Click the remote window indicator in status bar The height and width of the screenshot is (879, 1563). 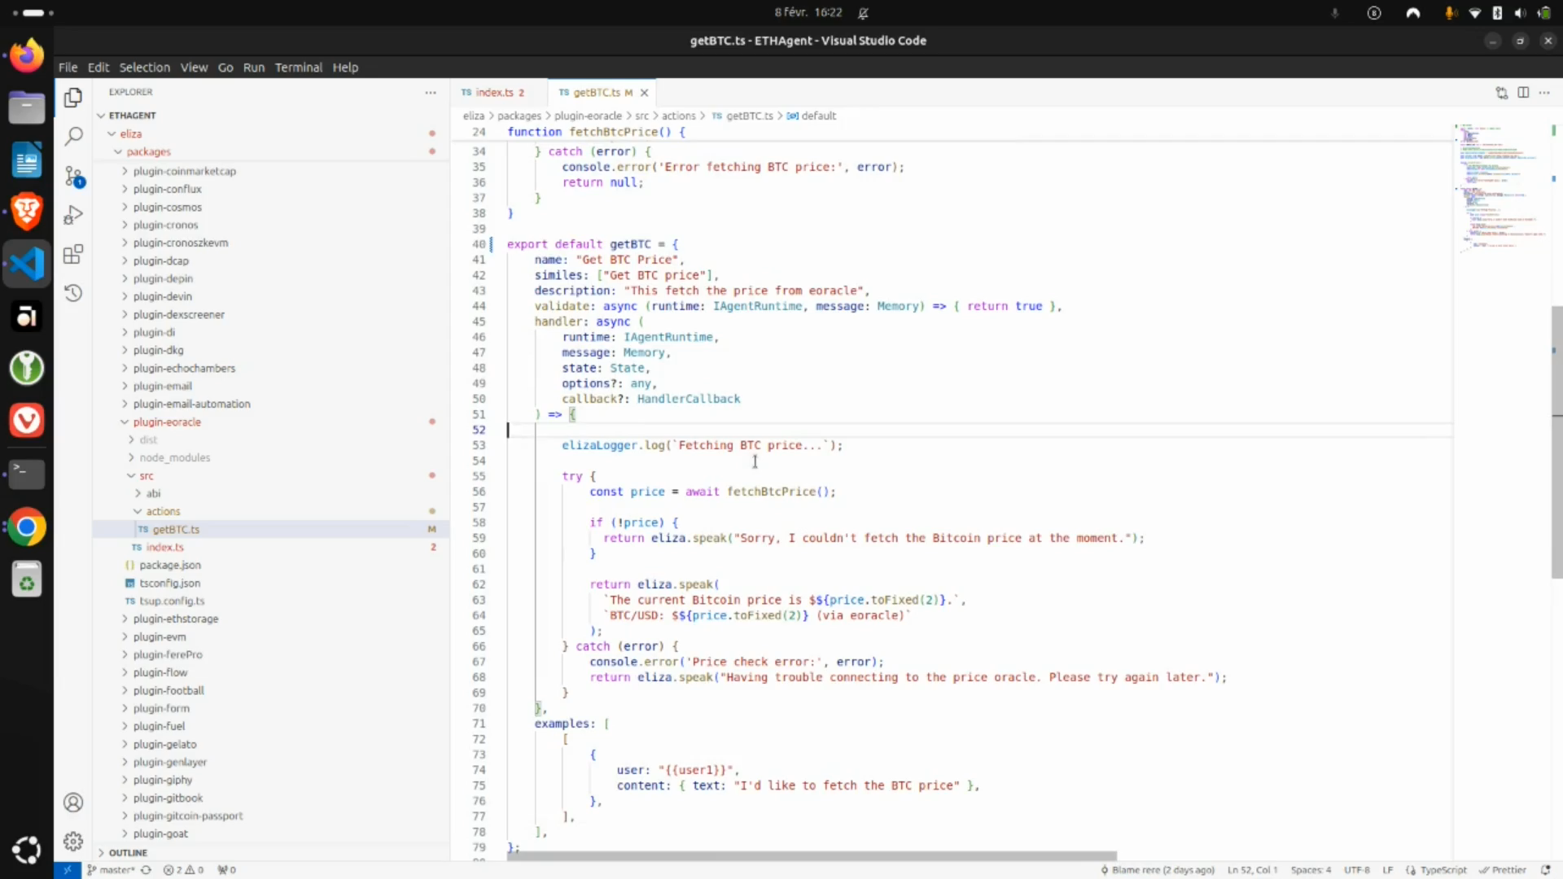(68, 870)
